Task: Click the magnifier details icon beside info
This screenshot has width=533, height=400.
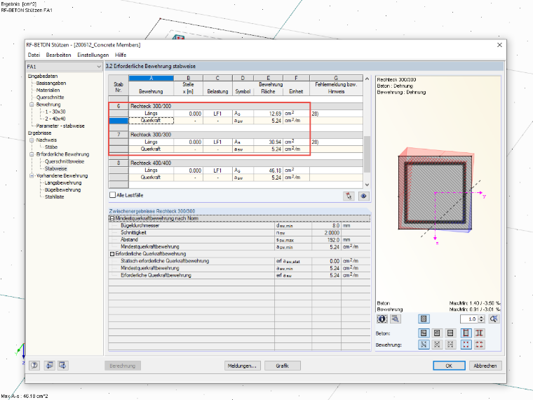Action: tap(396, 319)
